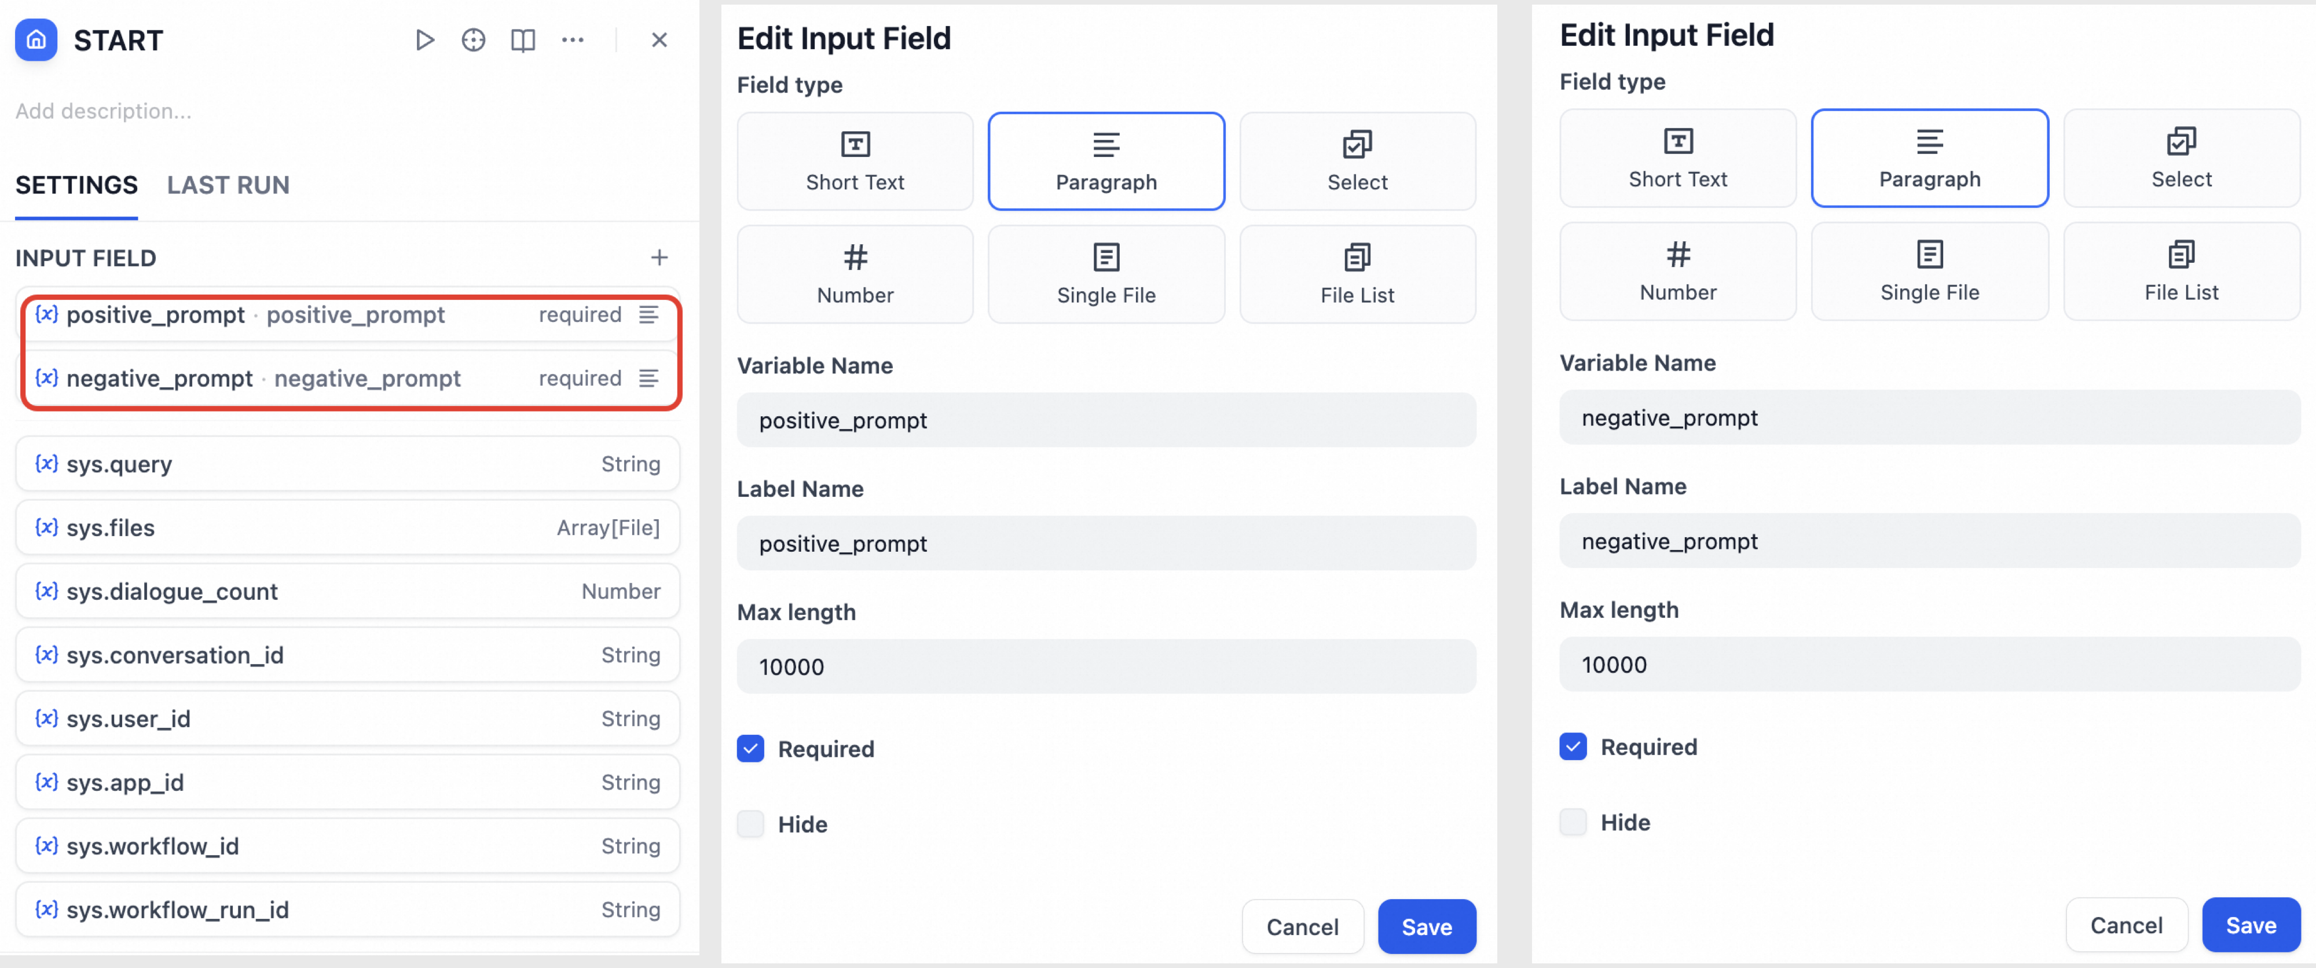Switch to the LAST RUN tab

tap(228, 185)
